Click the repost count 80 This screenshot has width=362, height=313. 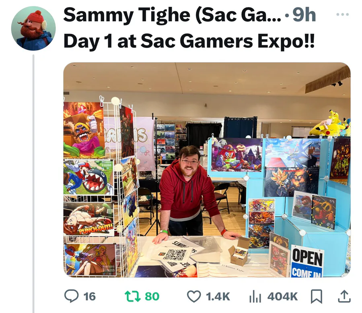click(152, 297)
